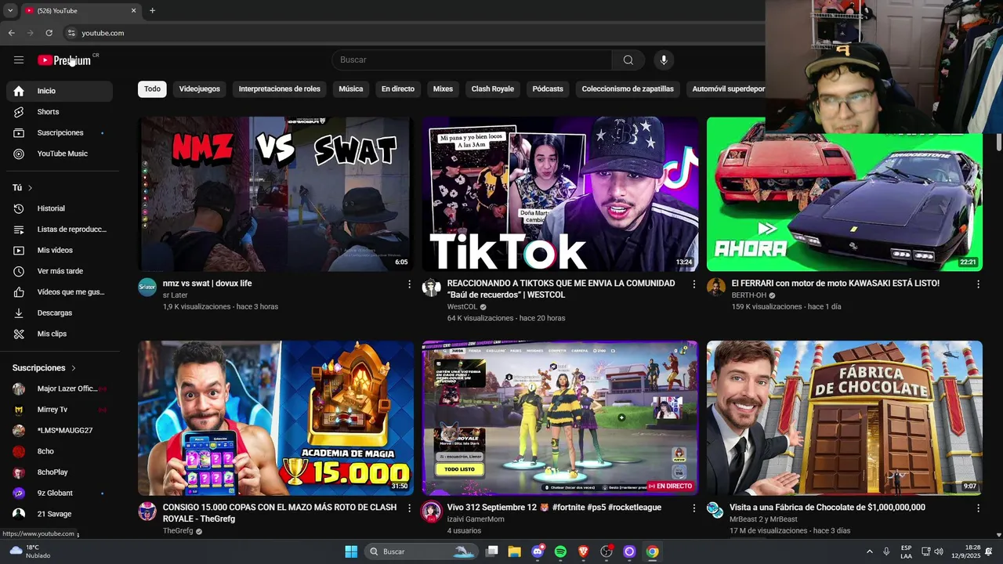1003x564 pixels.
Task: Open the new tab plus button
Action: (x=152, y=10)
